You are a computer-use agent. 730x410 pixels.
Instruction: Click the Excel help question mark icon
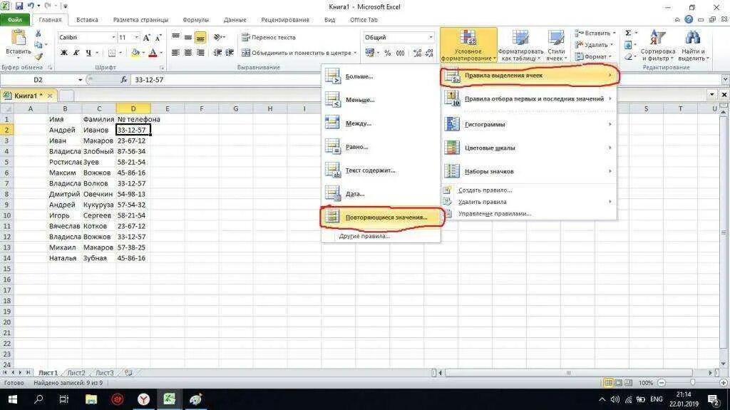689,19
